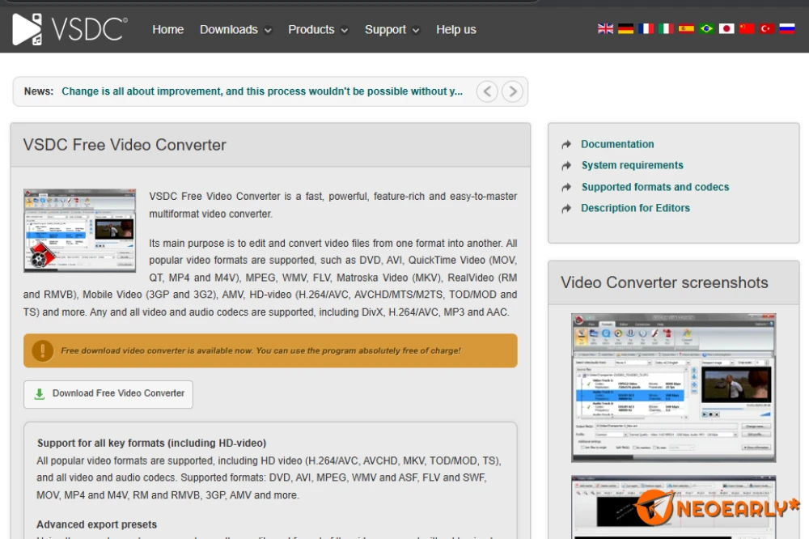Open the Support menu
This screenshot has width=809, height=539.
[385, 29]
